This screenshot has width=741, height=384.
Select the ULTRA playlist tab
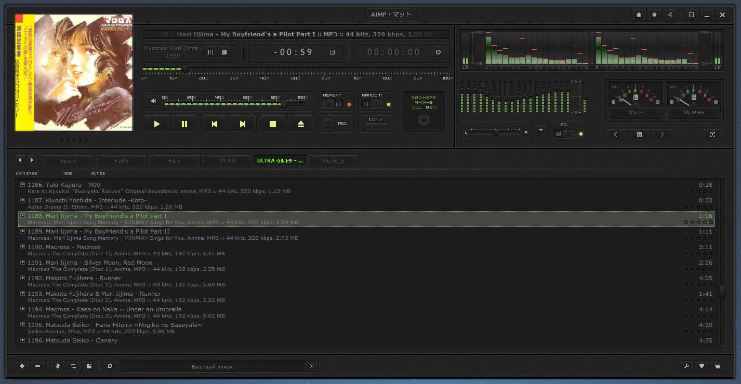coord(280,160)
